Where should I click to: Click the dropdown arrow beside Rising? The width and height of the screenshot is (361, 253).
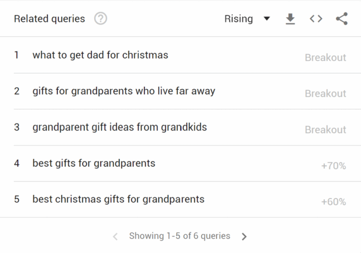(x=267, y=19)
